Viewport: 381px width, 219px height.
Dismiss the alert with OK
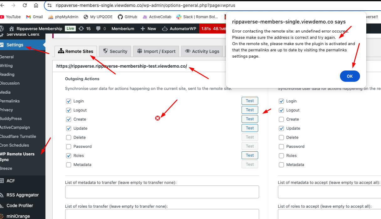[x=350, y=76]
